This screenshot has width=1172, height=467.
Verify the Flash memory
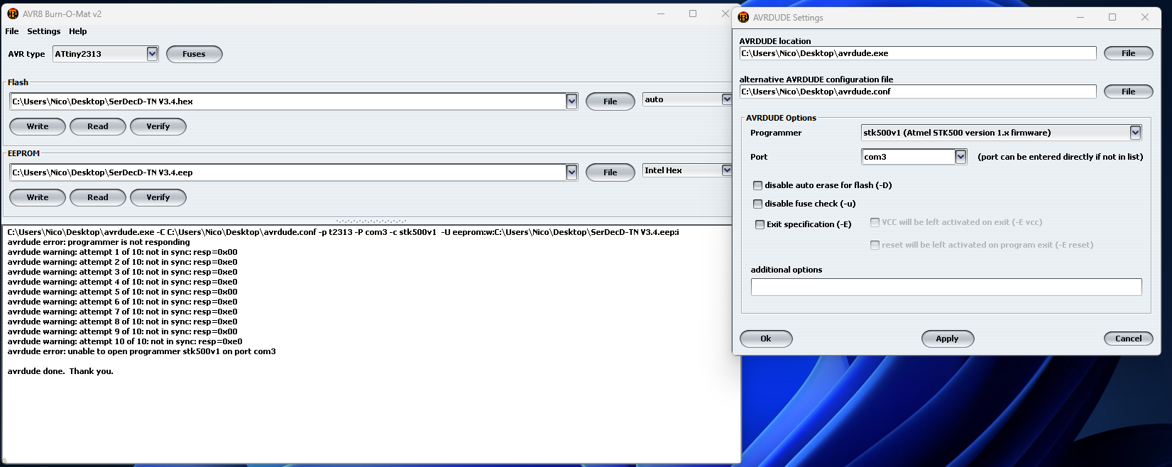click(158, 126)
